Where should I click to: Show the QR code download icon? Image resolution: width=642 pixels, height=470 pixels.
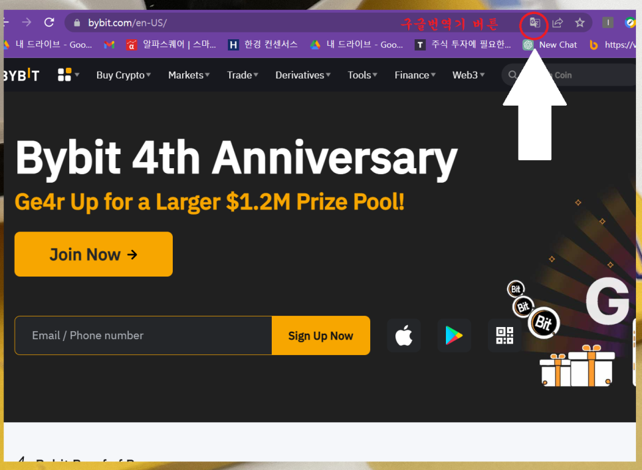(x=504, y=336)
